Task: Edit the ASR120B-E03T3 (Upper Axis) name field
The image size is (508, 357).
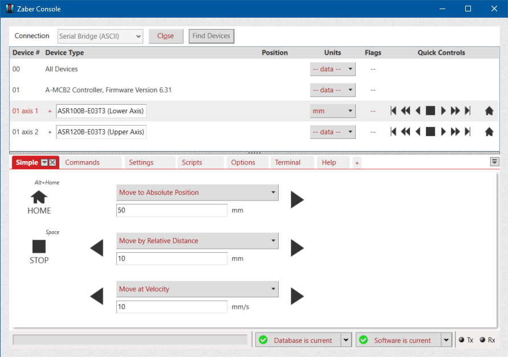Action: 101,132
